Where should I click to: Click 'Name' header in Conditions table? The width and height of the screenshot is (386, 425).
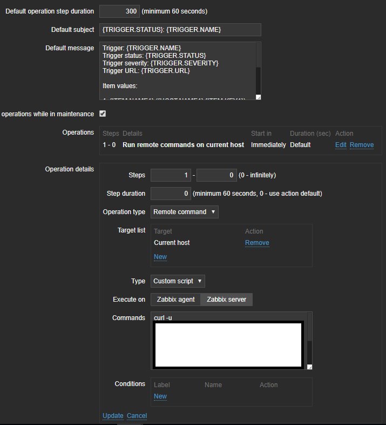coord(213,385)
